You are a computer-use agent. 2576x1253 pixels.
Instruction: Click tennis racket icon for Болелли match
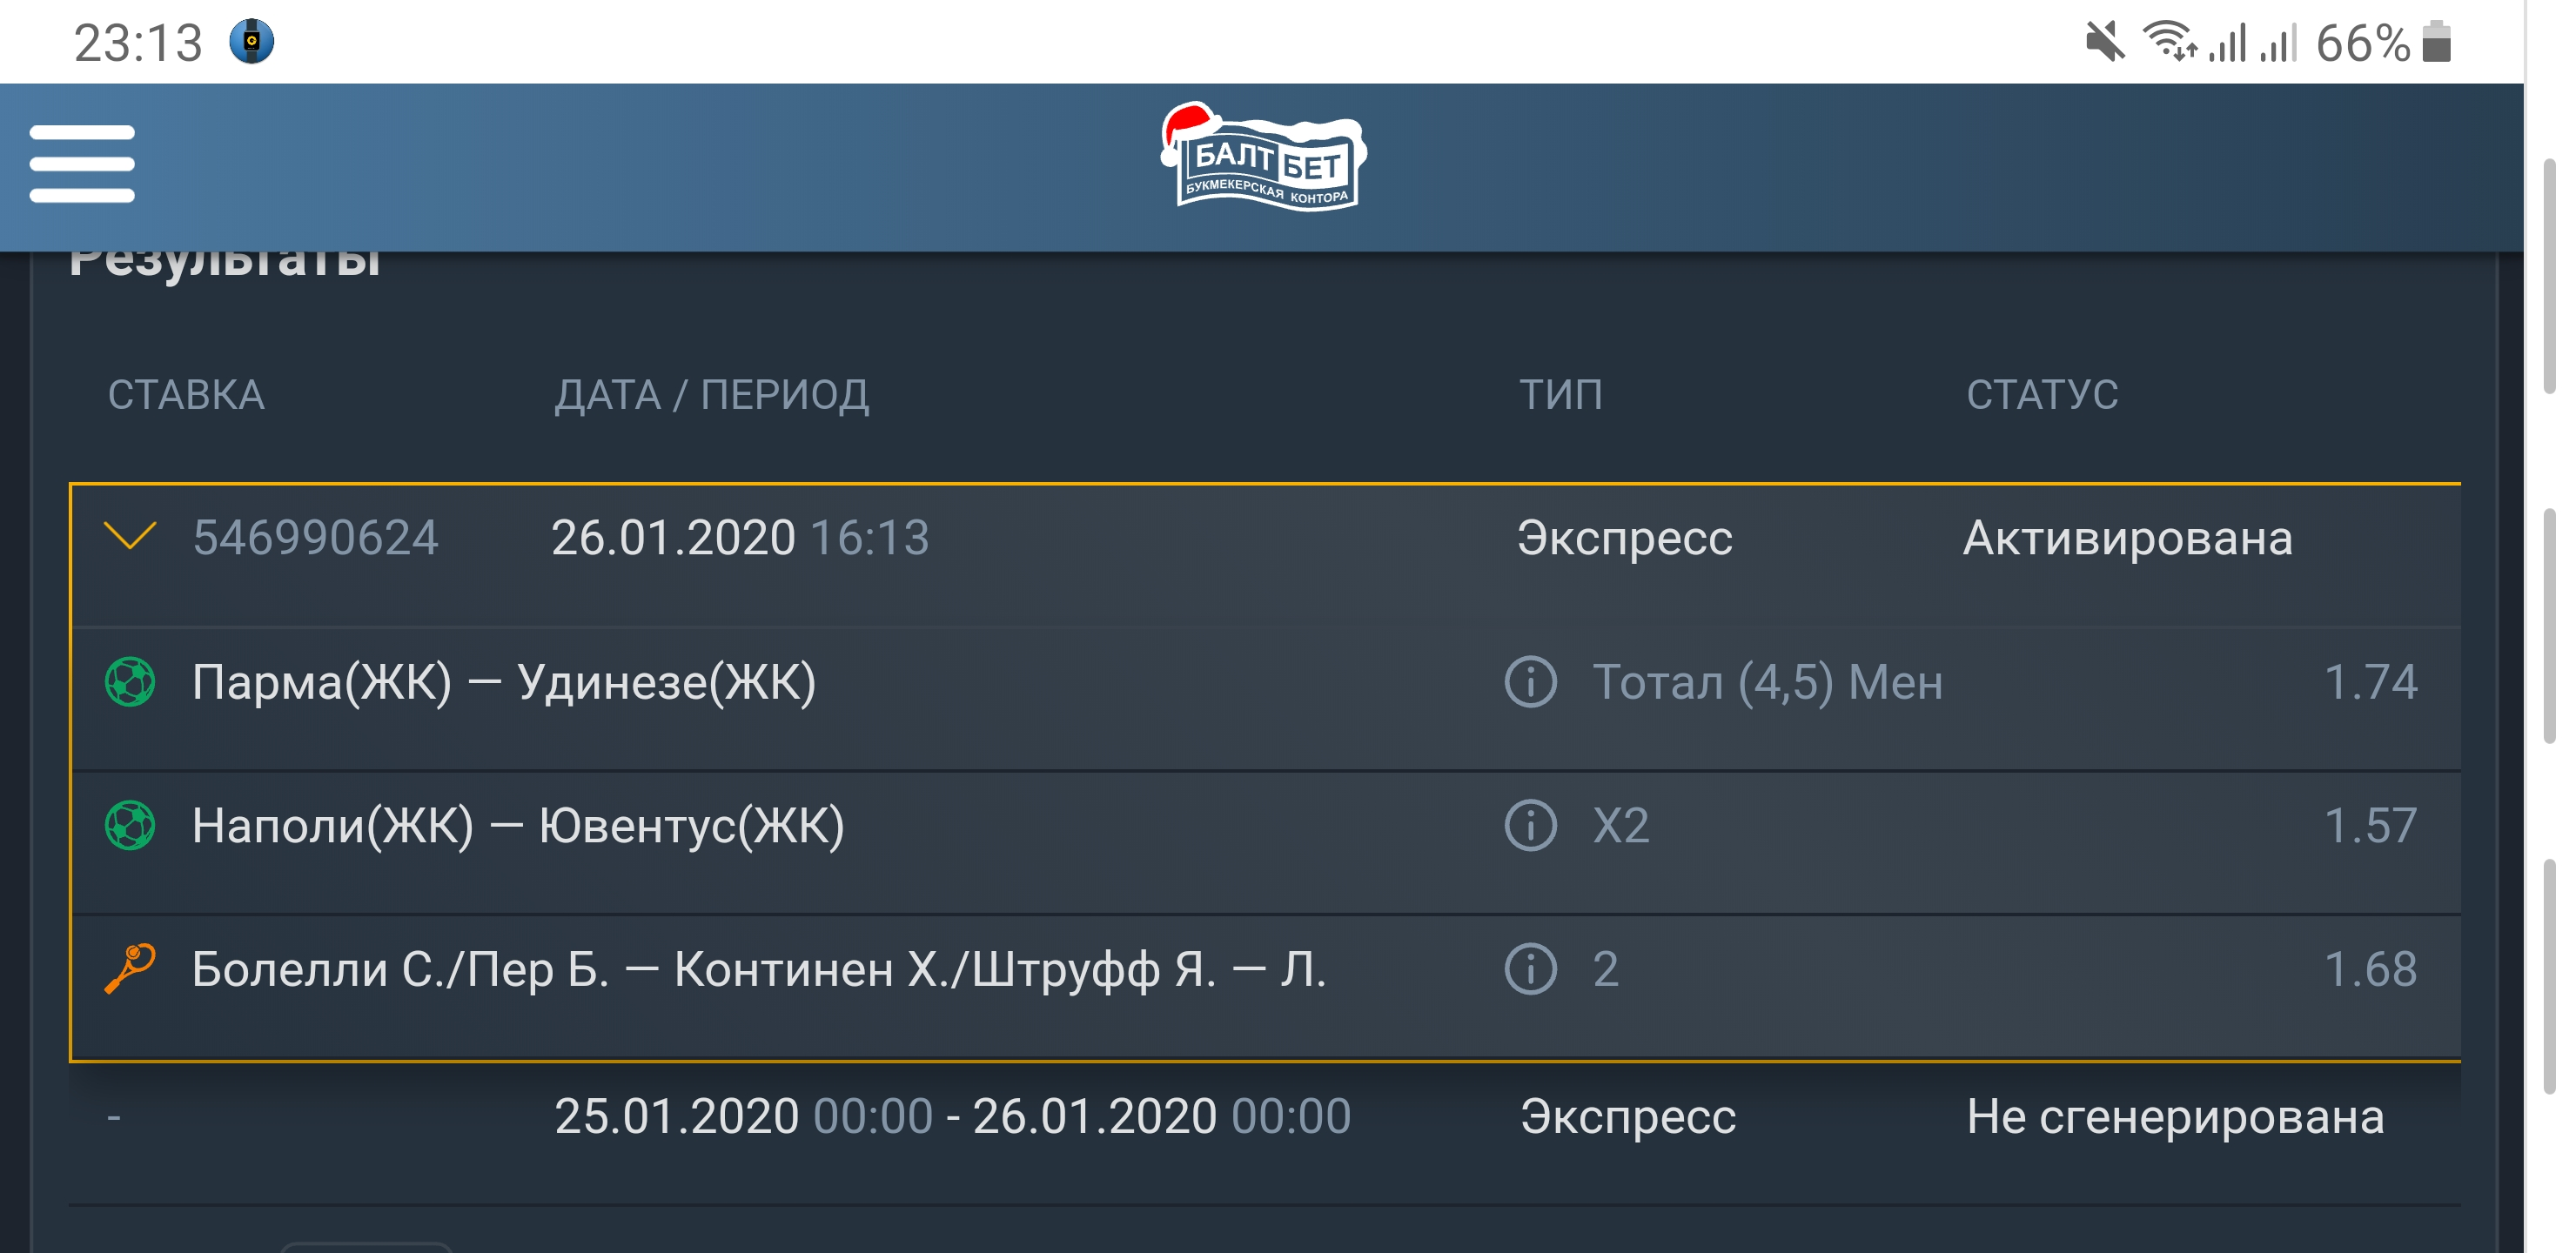pos(130,968)
